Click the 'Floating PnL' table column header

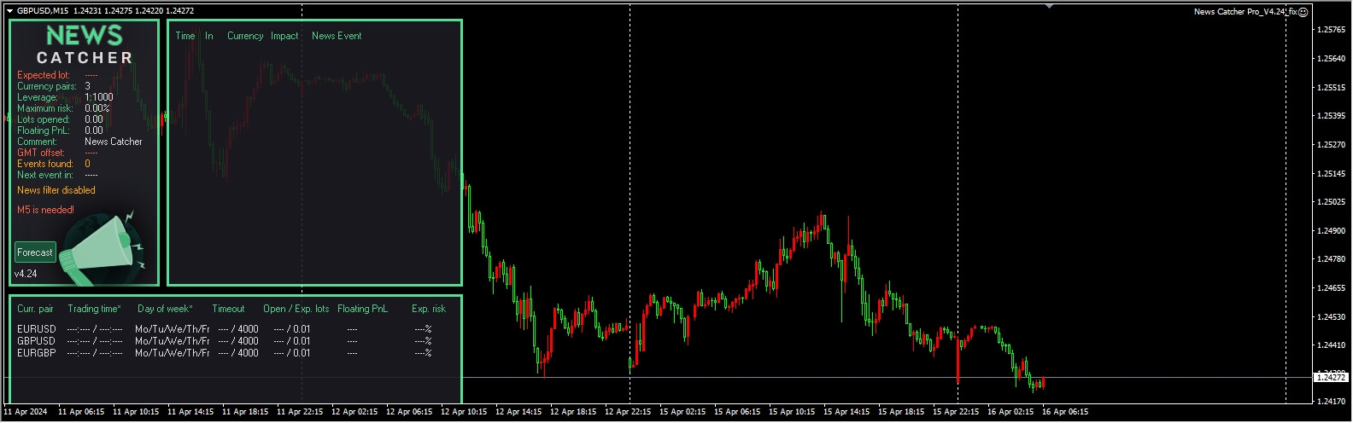click(x=362, y=309)
